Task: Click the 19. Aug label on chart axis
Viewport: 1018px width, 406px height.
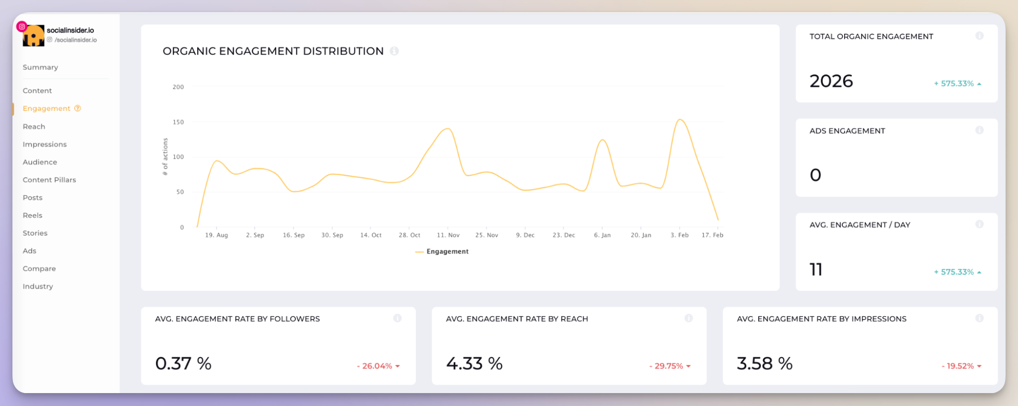Action: (217, 235)
